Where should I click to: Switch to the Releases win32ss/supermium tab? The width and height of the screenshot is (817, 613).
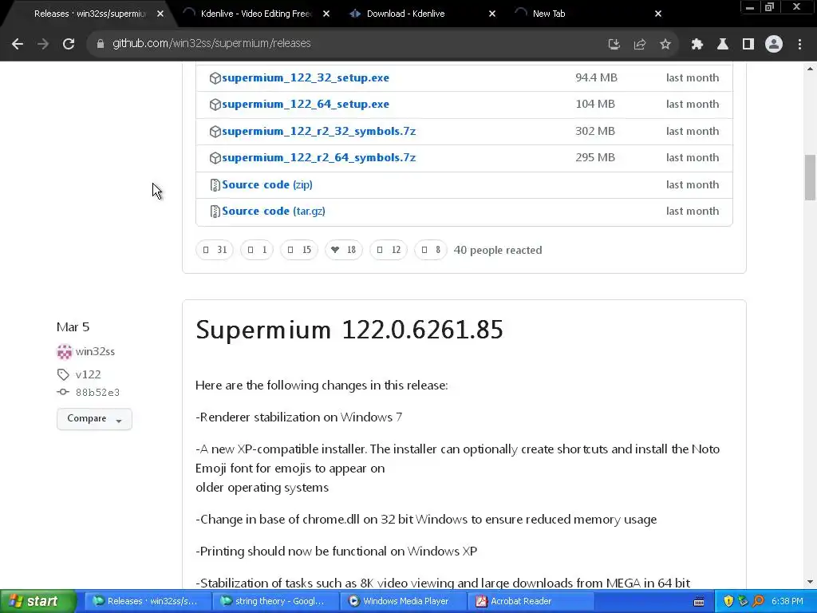pos(89,14)
